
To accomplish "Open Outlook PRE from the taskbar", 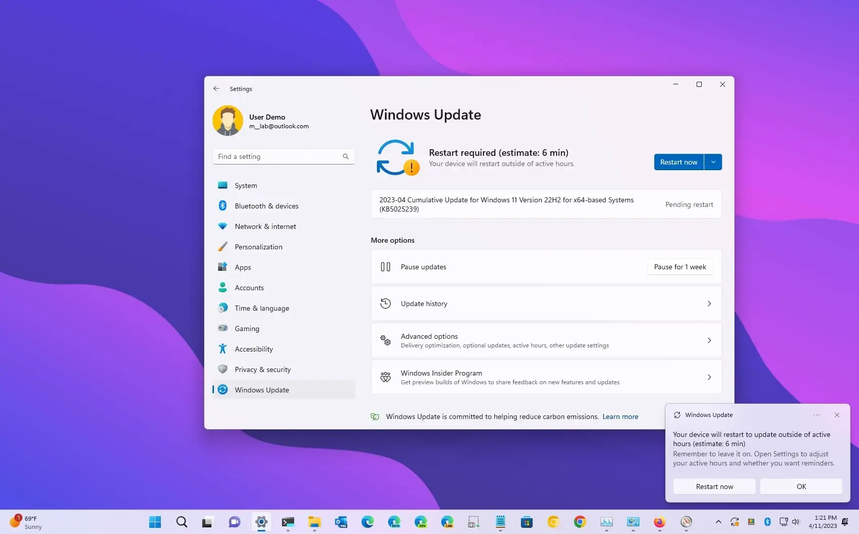I will click(341, 522).
